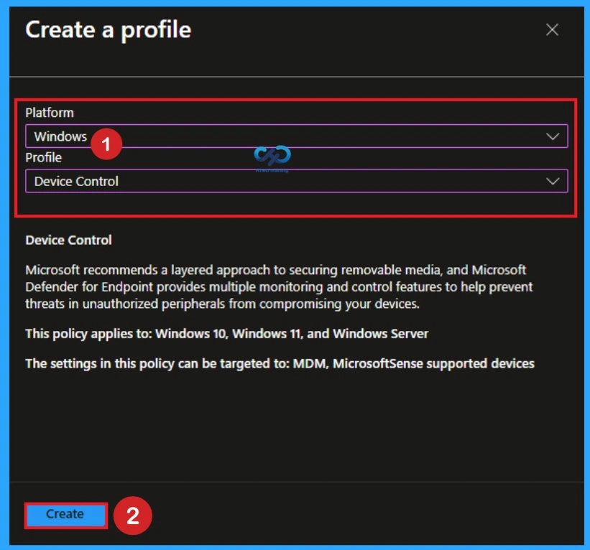Click the Platform dropdown chevron arrow
The width and height of the screenshot is (590, 550).
tap(553, 136)
